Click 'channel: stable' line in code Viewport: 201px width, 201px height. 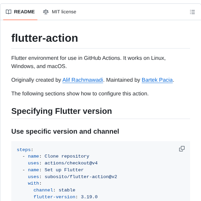(54, 190)
